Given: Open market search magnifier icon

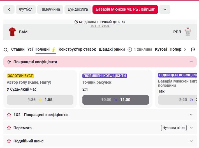Looking at the screenshot, I should 6,50.
